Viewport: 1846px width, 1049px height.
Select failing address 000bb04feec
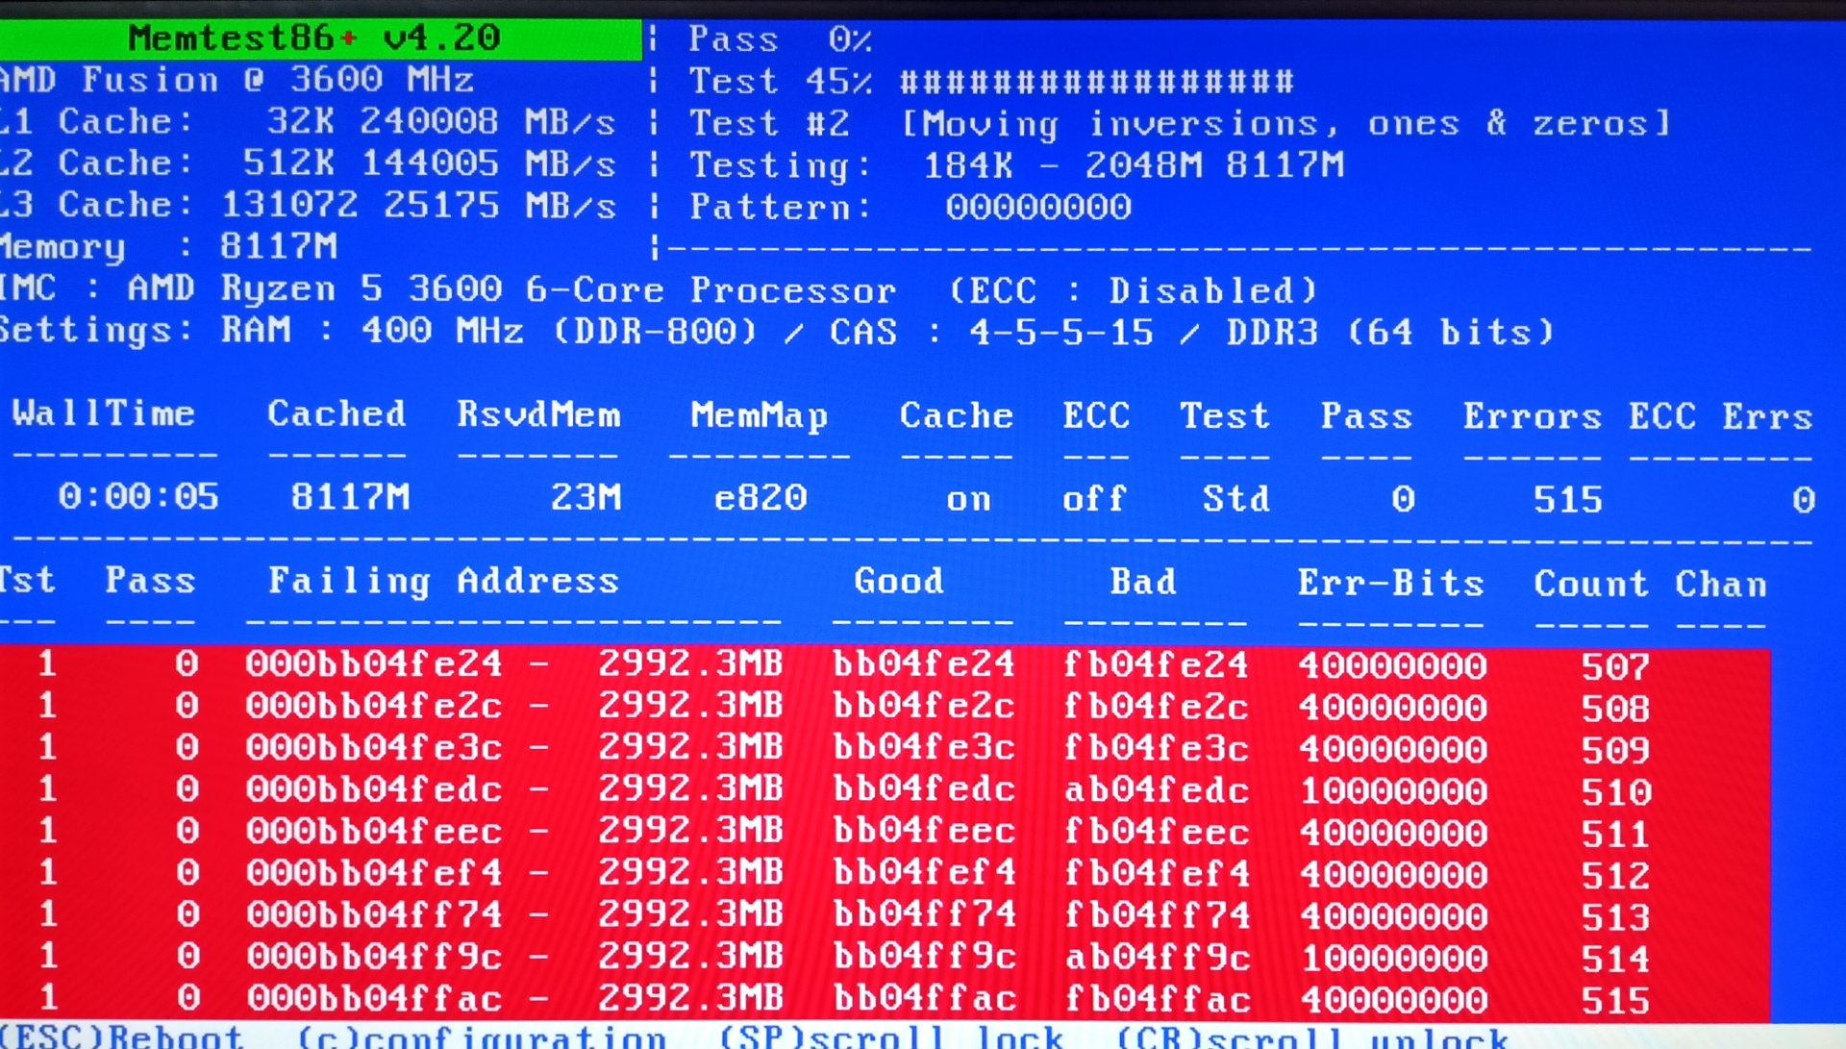(373, 831)
